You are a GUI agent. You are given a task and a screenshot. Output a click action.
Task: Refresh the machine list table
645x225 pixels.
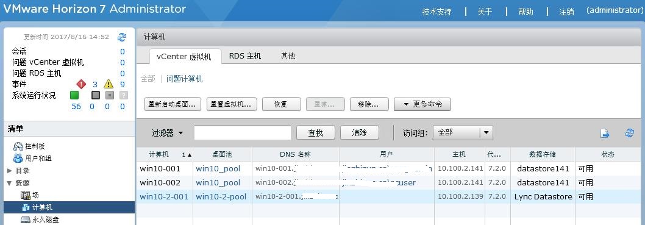pos(629,133)
